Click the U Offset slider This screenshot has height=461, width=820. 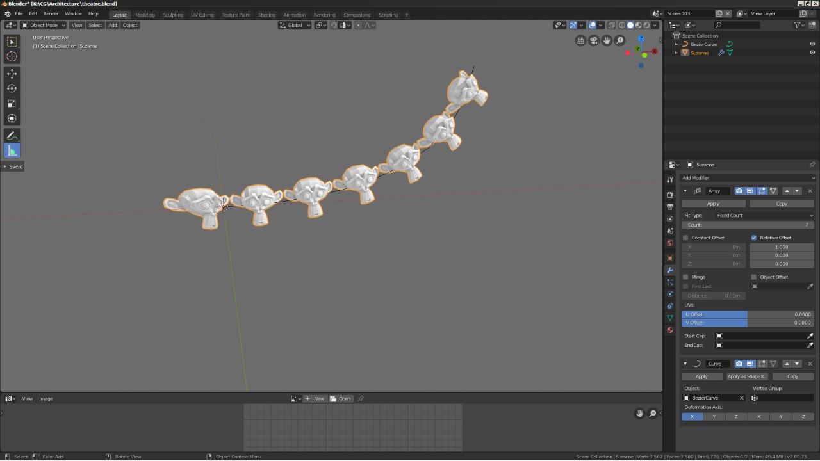pos(748,314)
